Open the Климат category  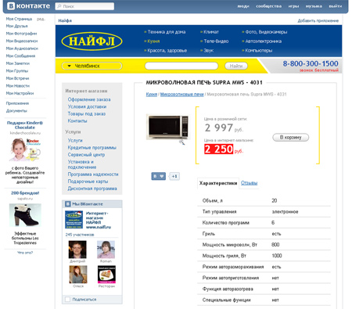point(211,32)
